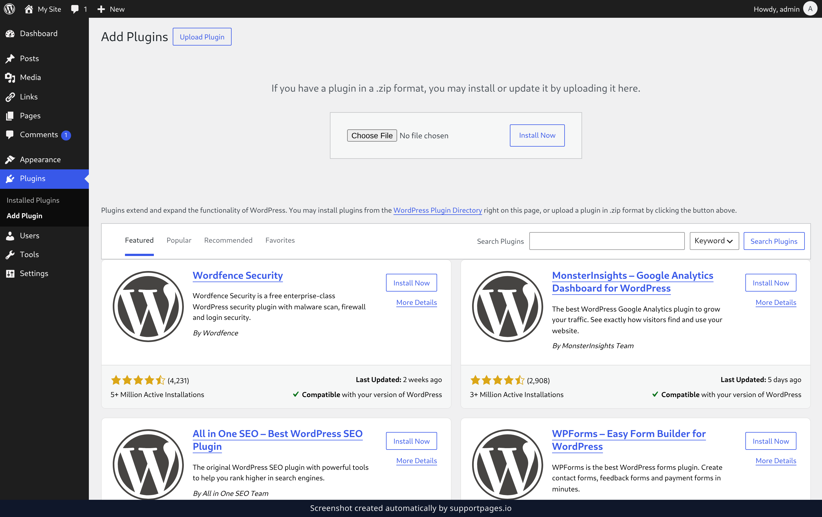Click the Users person icon

pyautogui.click(x=10, y=235)
